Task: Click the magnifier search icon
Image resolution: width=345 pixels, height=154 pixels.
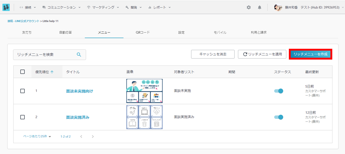Action: (79, 55)
